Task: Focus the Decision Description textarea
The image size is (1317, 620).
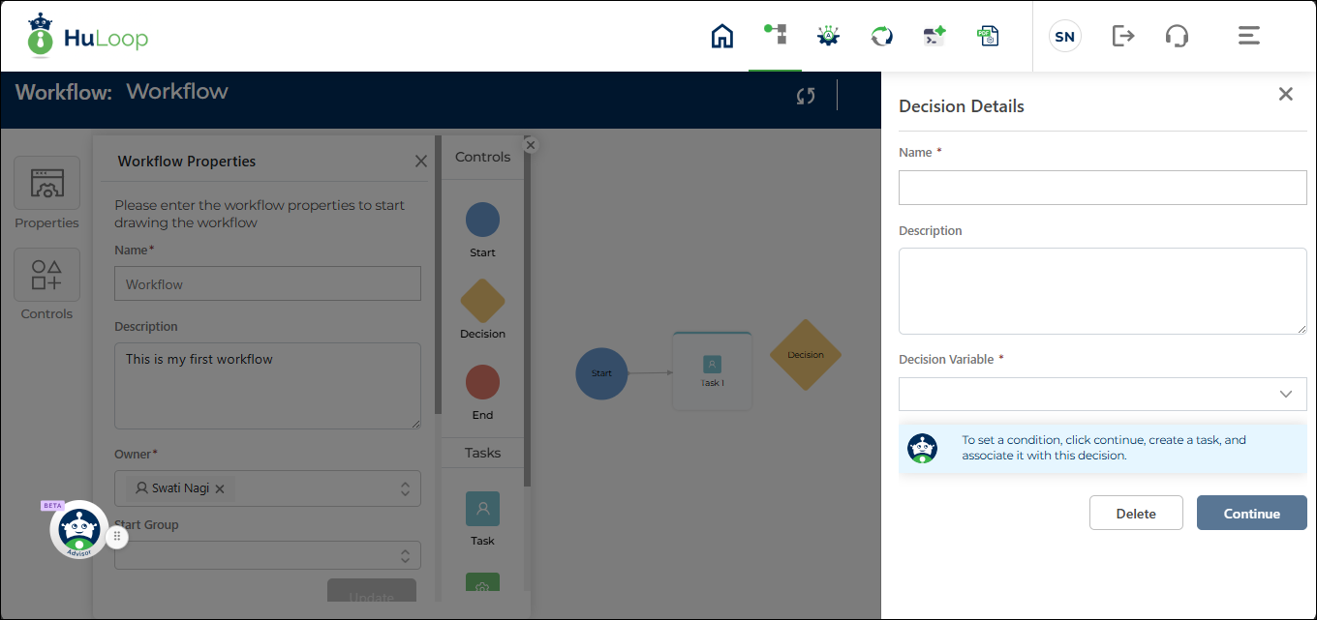Action: [x=1103, y=291]
